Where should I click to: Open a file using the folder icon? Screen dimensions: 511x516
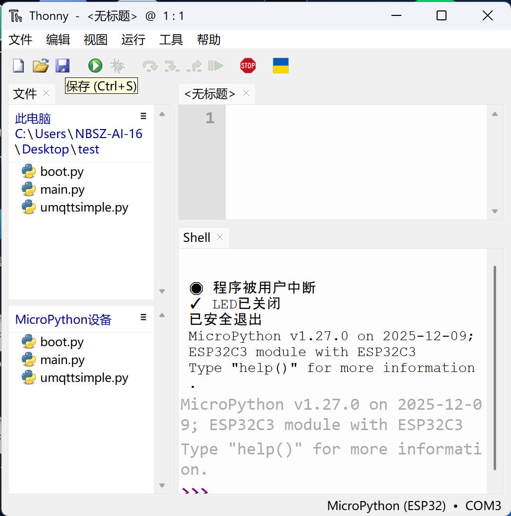(x=41, y=66)
